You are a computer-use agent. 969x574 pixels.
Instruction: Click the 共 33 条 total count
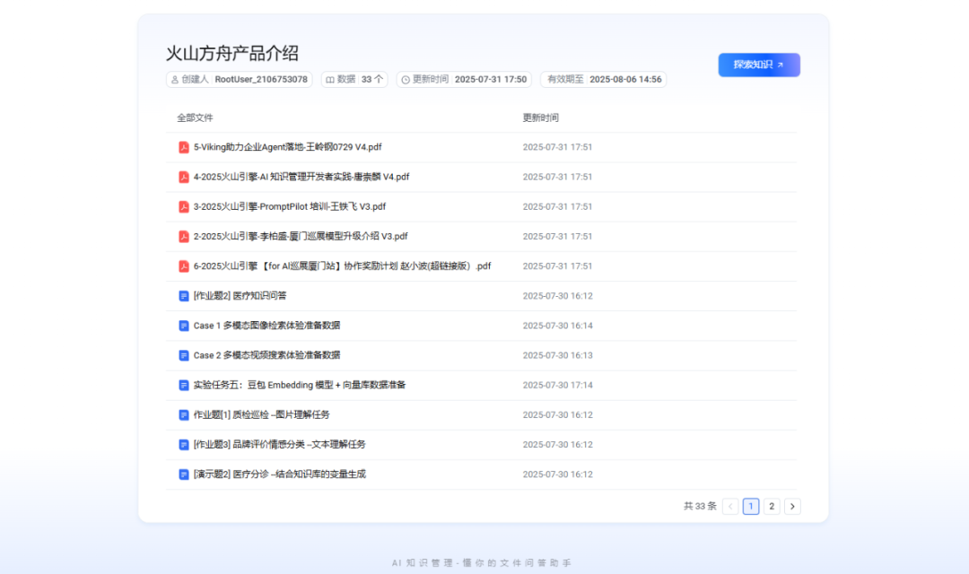(x=700, y=506)
